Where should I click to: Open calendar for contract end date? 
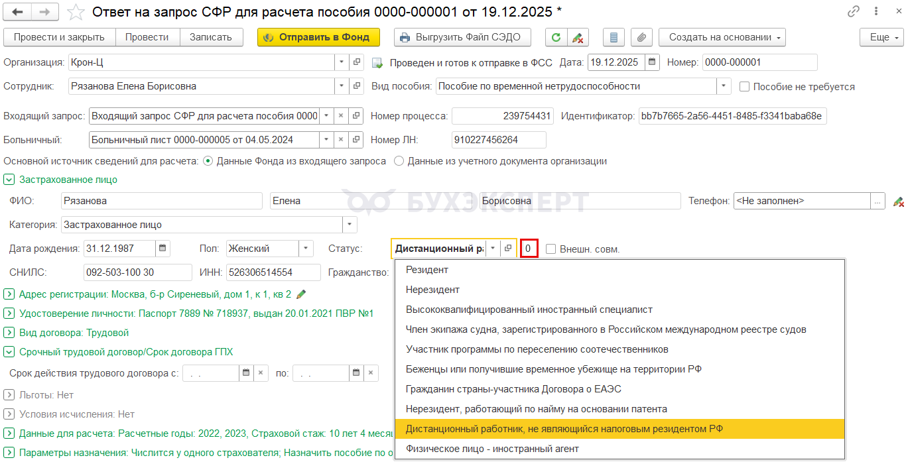tap(356, 373)
